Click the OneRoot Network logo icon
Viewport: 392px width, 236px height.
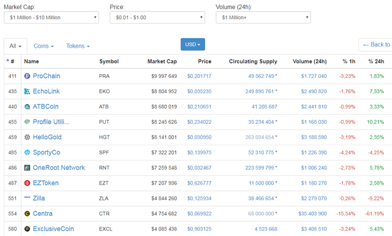[x=27, y=168]
